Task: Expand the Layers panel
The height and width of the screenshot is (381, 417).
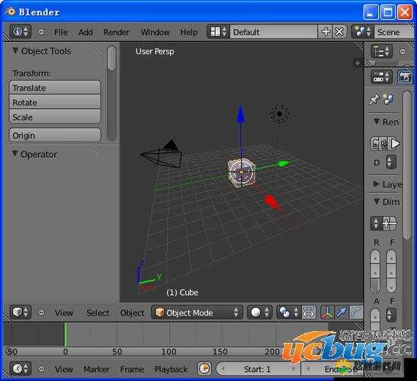Action: (x=376, y=184)
